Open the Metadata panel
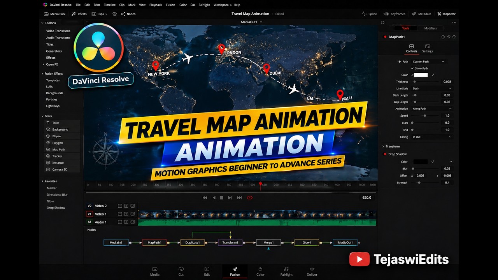Screen dimensions: 498x280 pyautogui.click(x=421, y=14)
